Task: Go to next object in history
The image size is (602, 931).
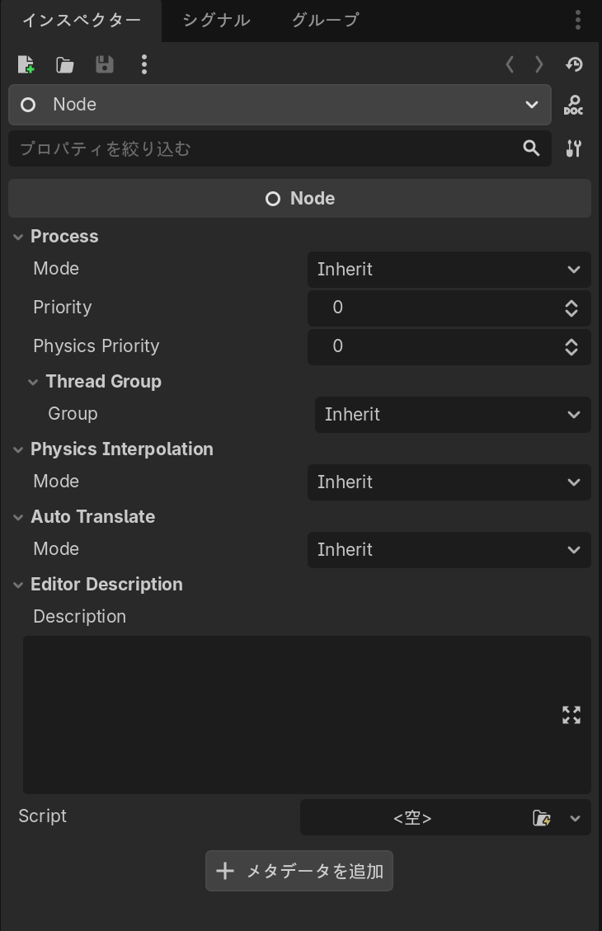Action: 539,64
